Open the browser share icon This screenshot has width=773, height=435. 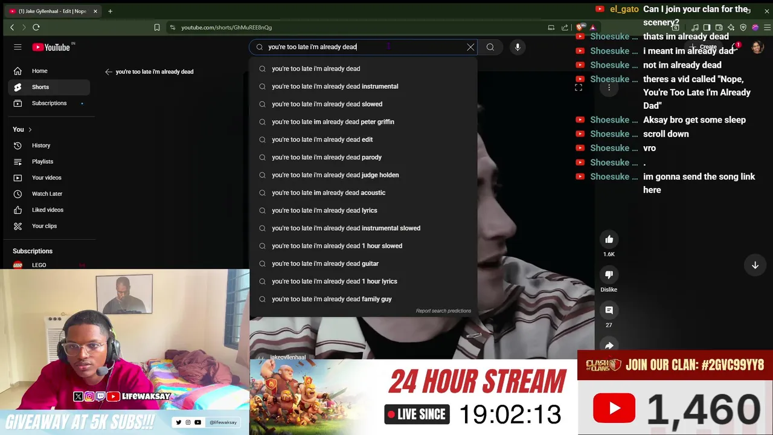[565, 27]
